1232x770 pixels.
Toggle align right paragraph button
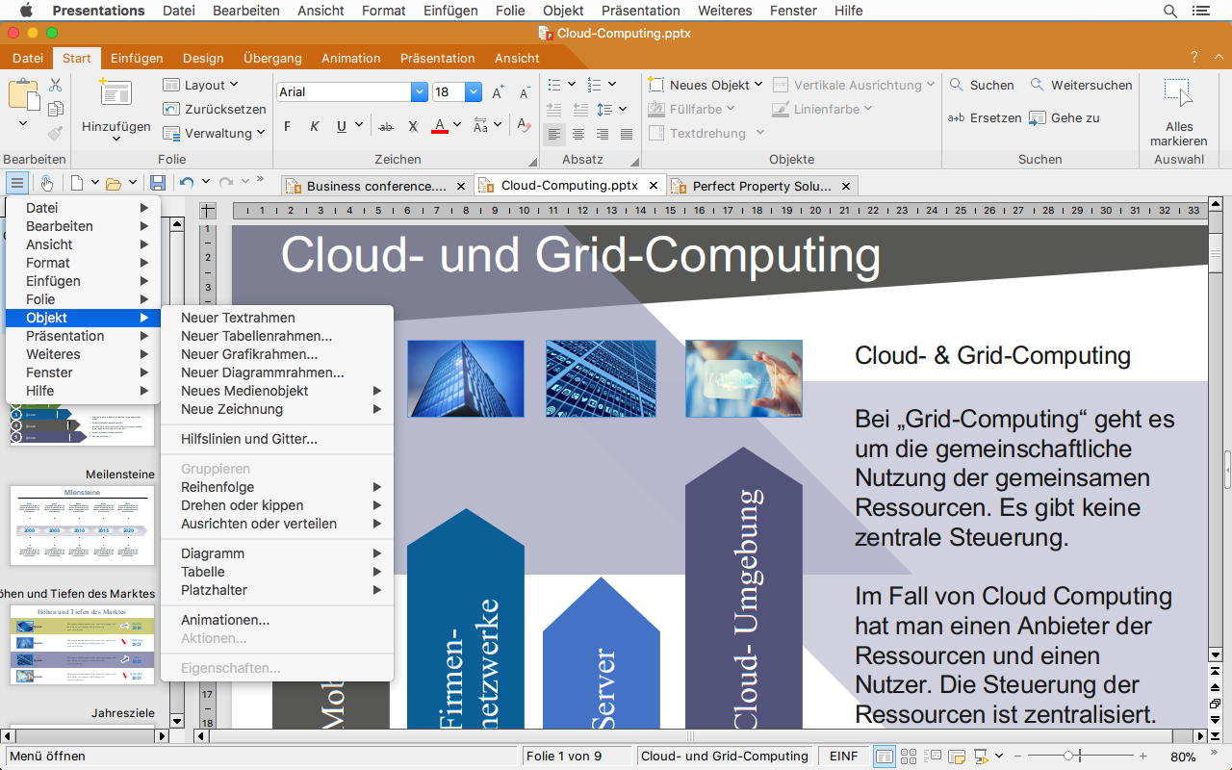[x=603, y=134]
